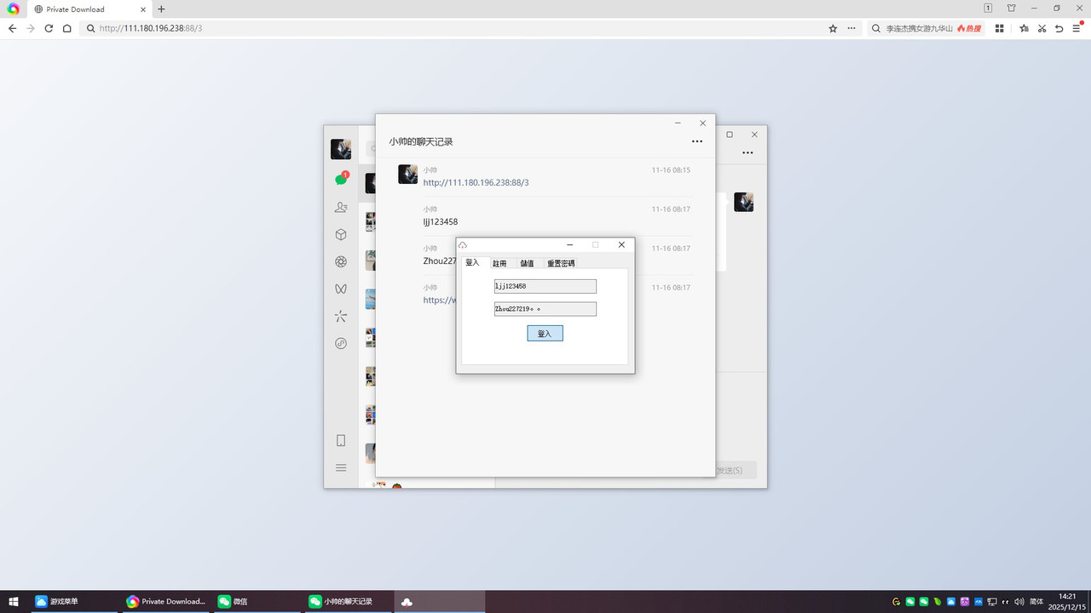This screenshot has height=613, width=1091.
Task: Click own profile avatar in WeChat sidebar
Action: point(341,149)
